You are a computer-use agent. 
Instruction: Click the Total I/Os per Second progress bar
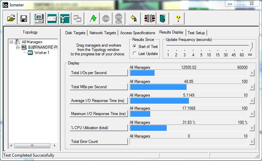point(189,73)
